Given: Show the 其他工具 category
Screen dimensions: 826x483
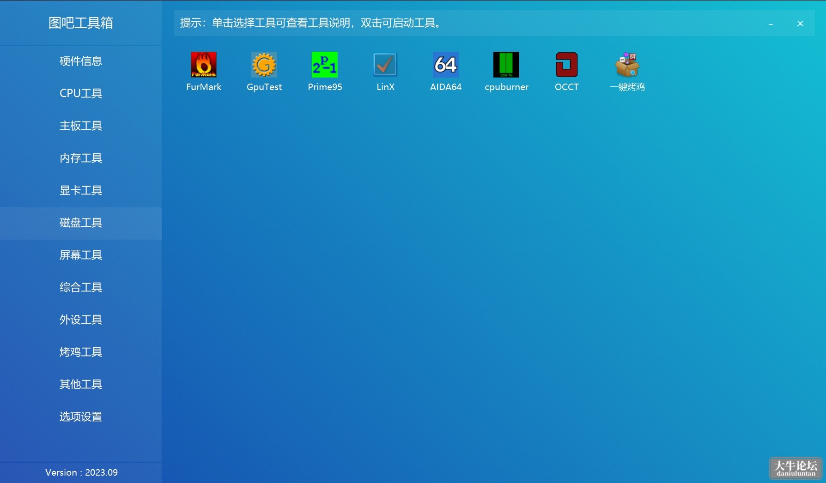Looking at the screenshot, I should [x=81, y=384].
